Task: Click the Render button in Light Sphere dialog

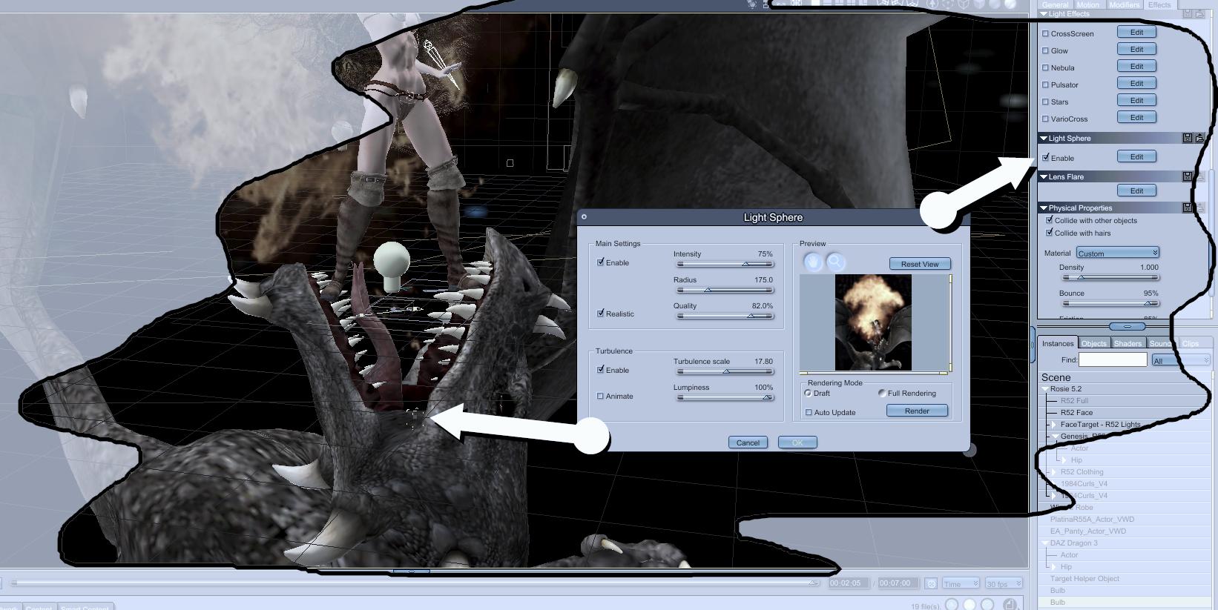Action: point(917,411)
